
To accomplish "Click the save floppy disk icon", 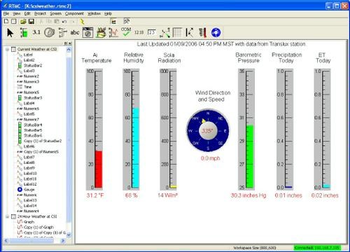I will (31, 22).
